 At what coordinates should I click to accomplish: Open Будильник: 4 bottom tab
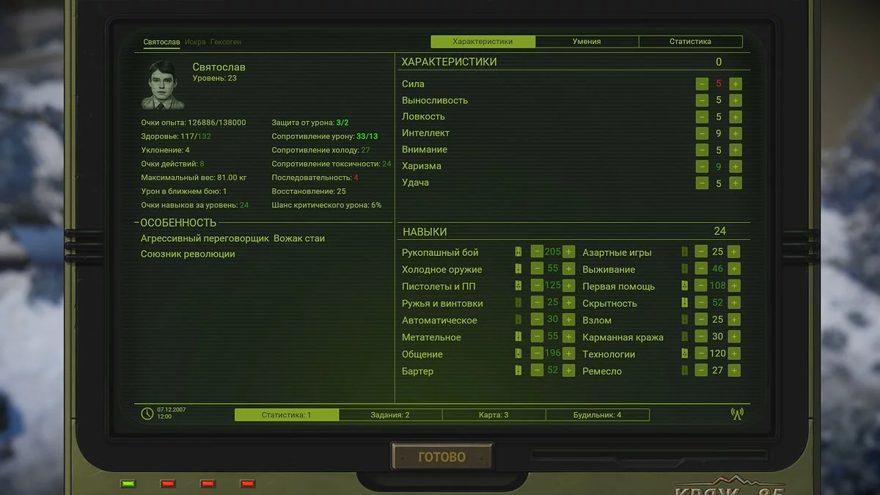pos(597,415)
